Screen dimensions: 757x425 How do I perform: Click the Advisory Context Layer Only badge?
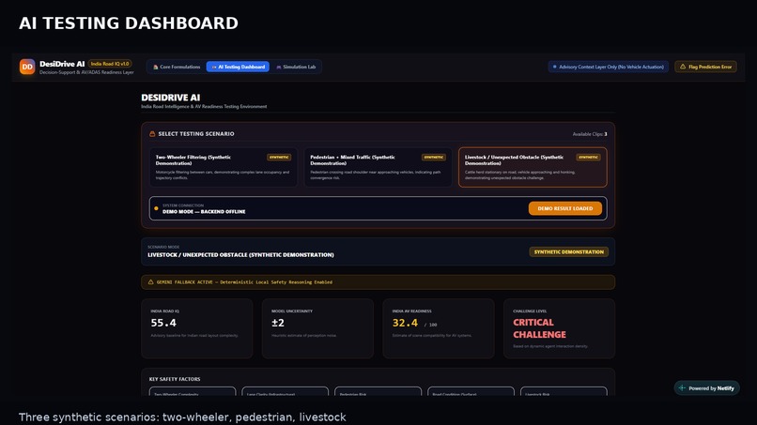pyautogui.click(x=609, y=67)
